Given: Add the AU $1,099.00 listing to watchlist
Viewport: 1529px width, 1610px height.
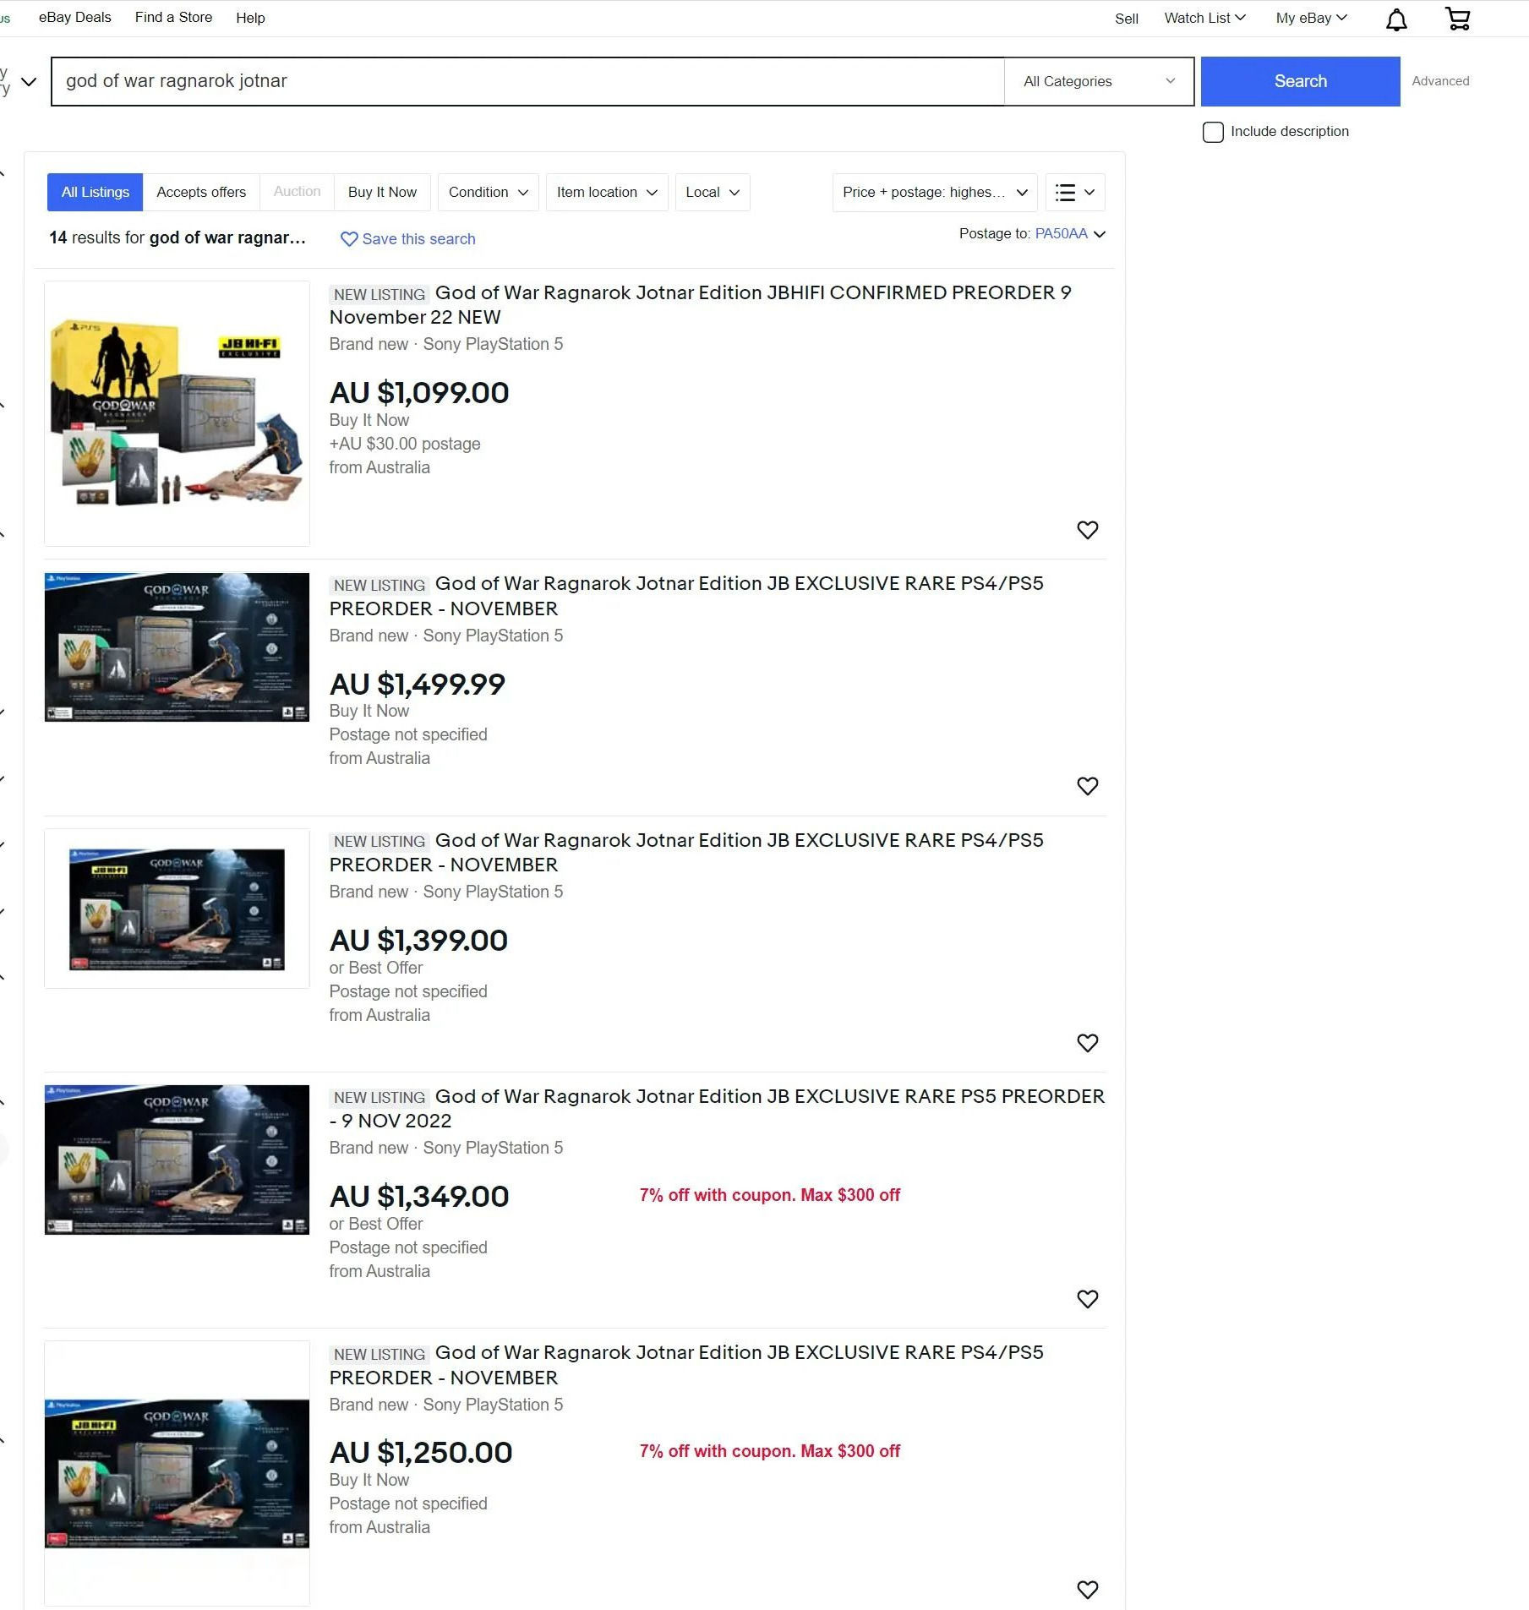Looking at the screenshot, I should coord(1087,530).
